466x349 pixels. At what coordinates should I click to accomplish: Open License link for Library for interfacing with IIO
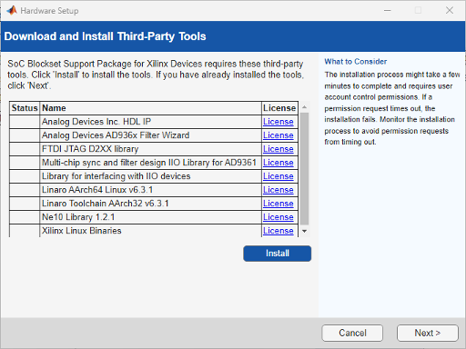point(279,176)
